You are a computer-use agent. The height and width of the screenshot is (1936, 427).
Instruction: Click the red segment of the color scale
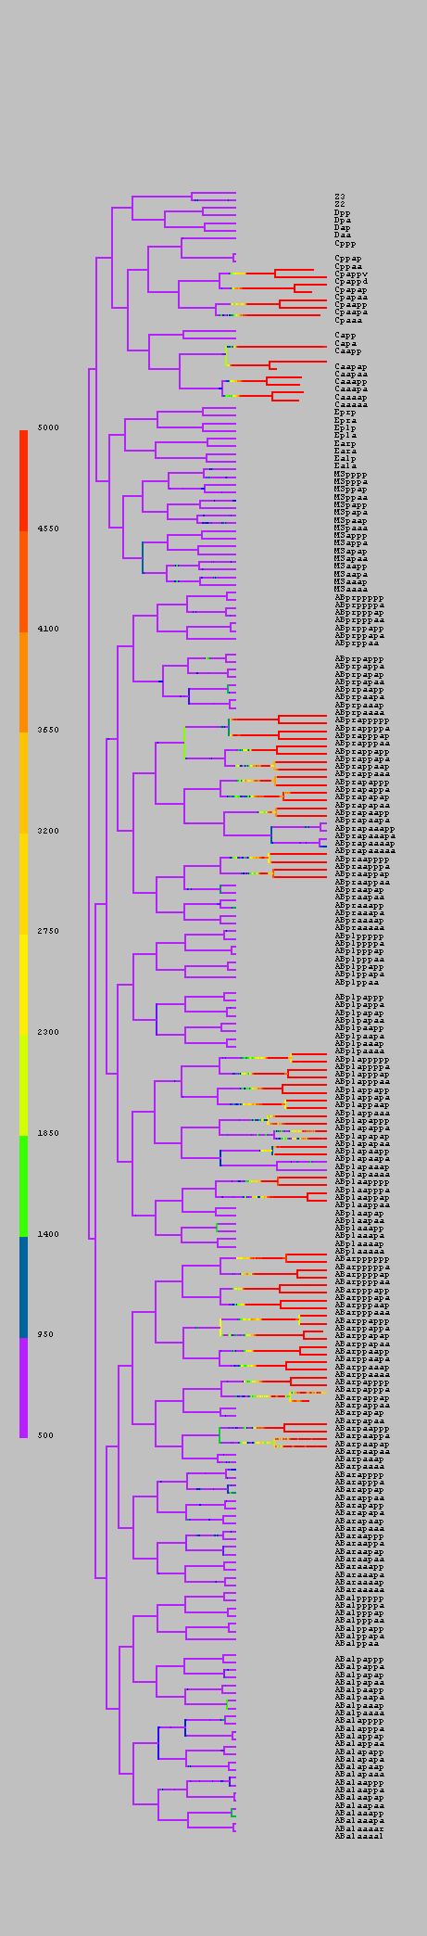23,480
